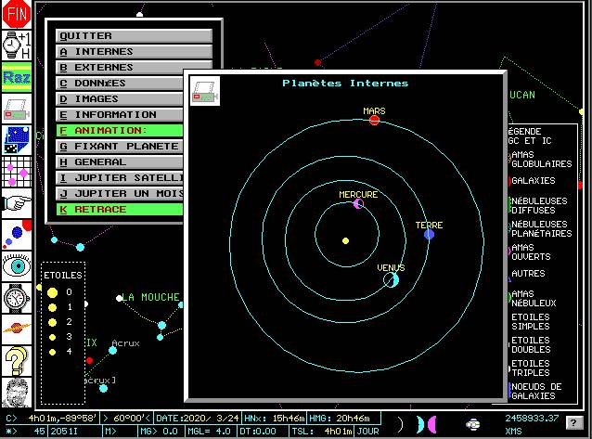Open D IMAGES menu item
The width and height of the screenshot is (592, 439).
click(x=120, y=99)
